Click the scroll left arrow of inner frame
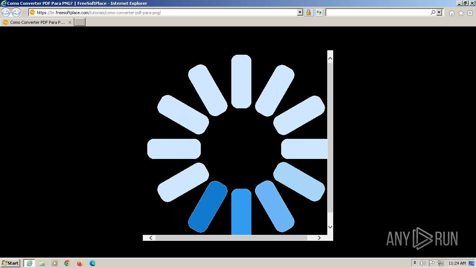The image size is (476, 268). click(x=151, y=238)
